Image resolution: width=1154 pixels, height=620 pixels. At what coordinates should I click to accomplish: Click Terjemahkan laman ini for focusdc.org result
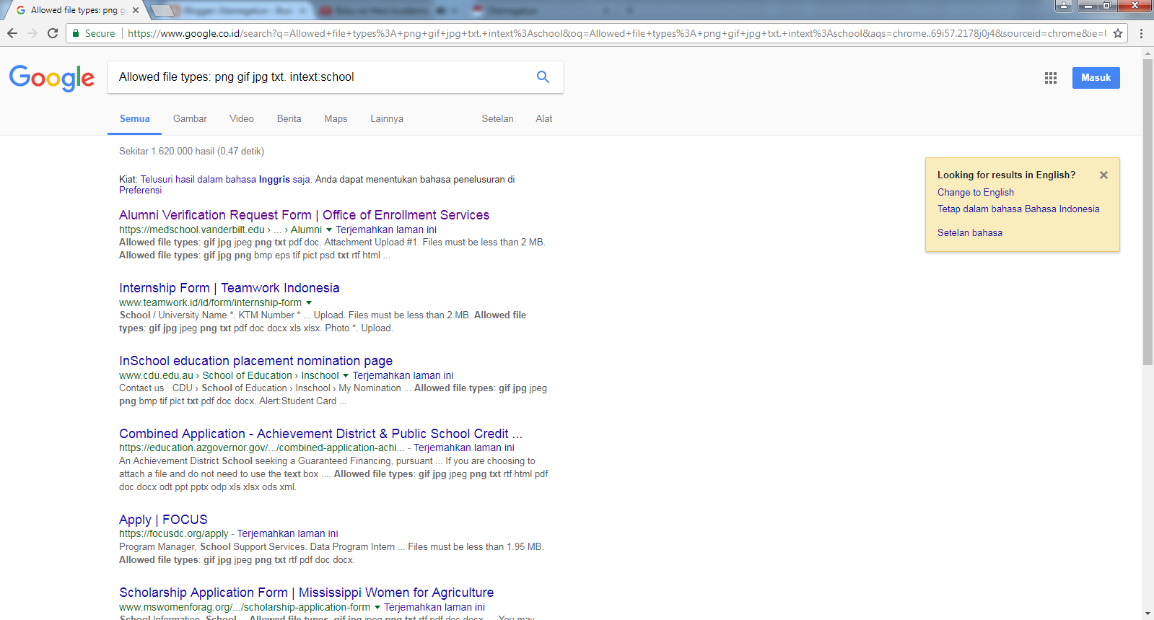click(x=287, y=534)
